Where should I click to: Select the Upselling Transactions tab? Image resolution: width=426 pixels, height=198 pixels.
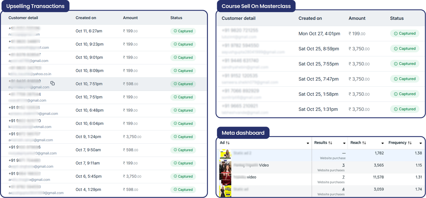[x=35, y=6]
